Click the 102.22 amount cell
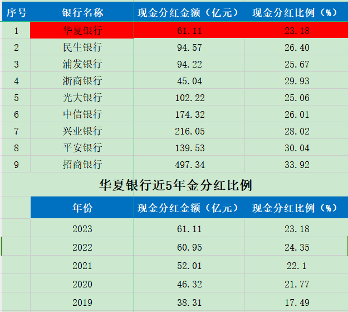 click(189, 97)
